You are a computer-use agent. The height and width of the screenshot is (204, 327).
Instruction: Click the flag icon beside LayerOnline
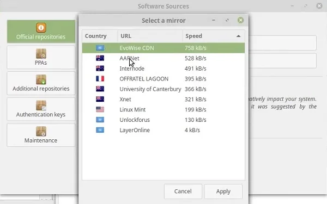click(x=100, y=130)
